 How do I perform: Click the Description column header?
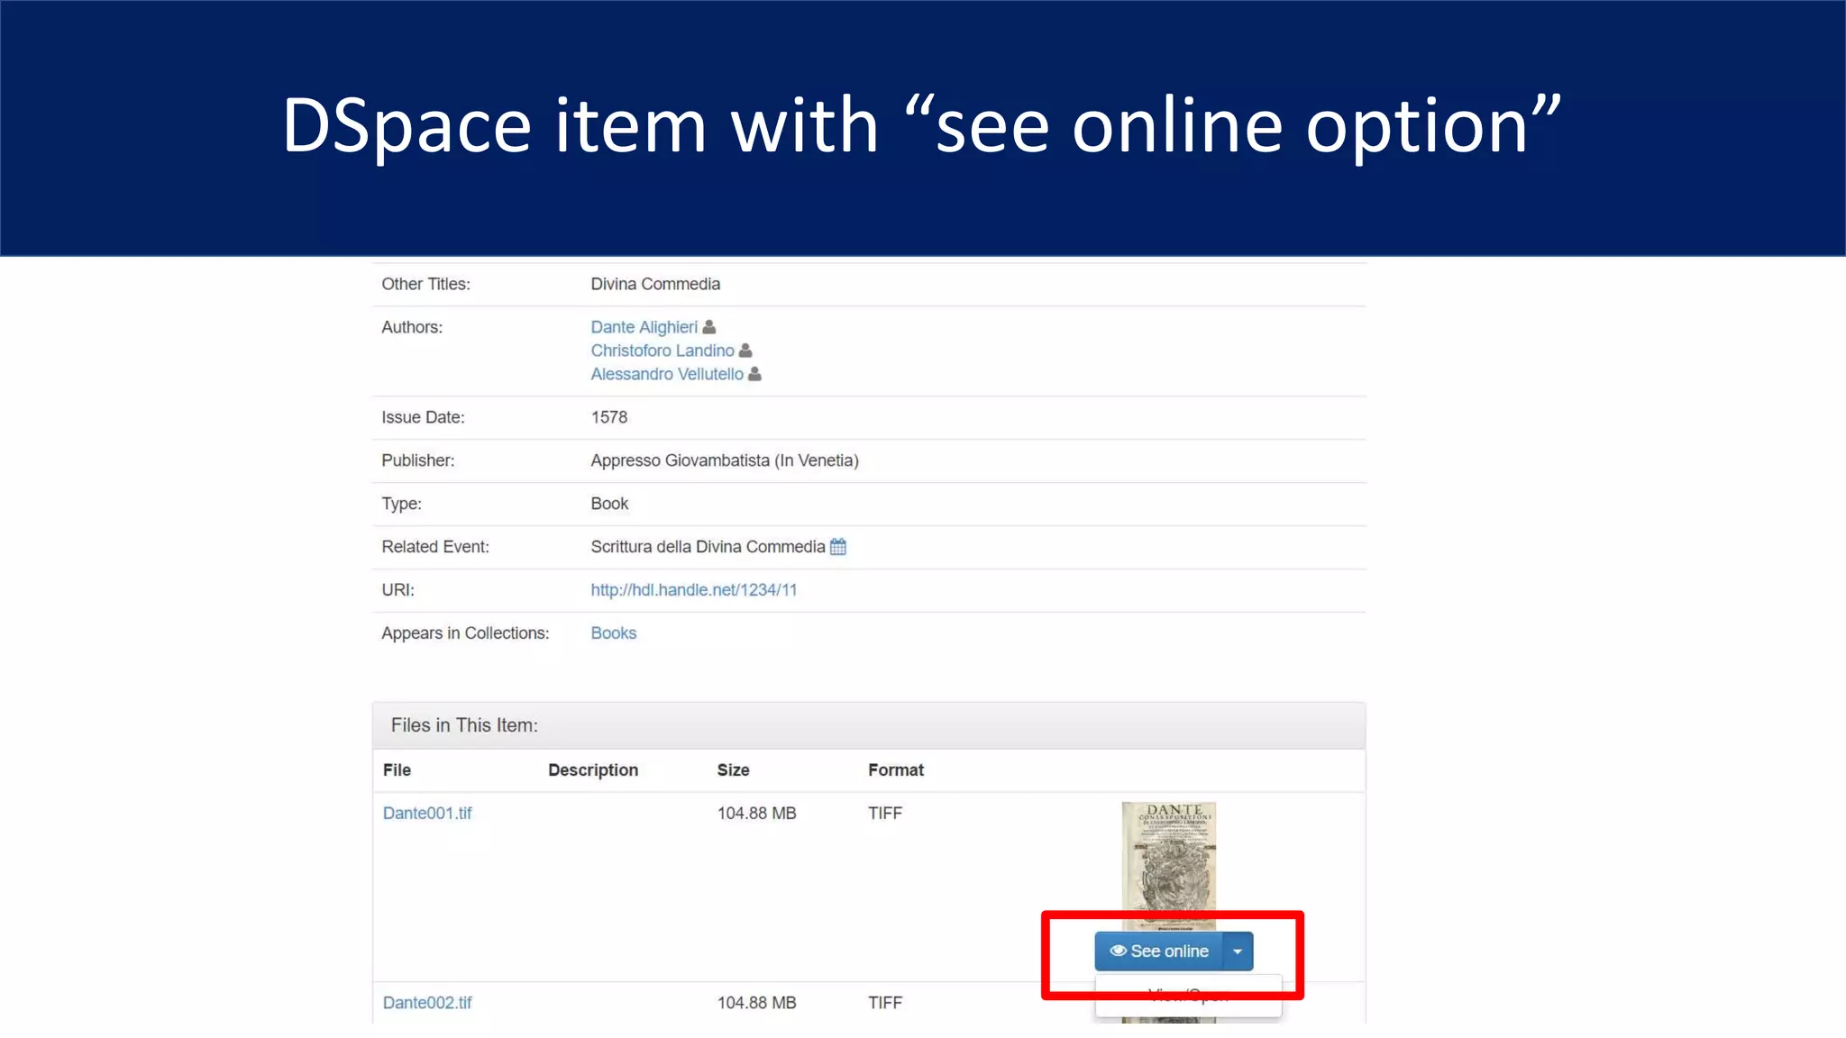click(593, 770)
